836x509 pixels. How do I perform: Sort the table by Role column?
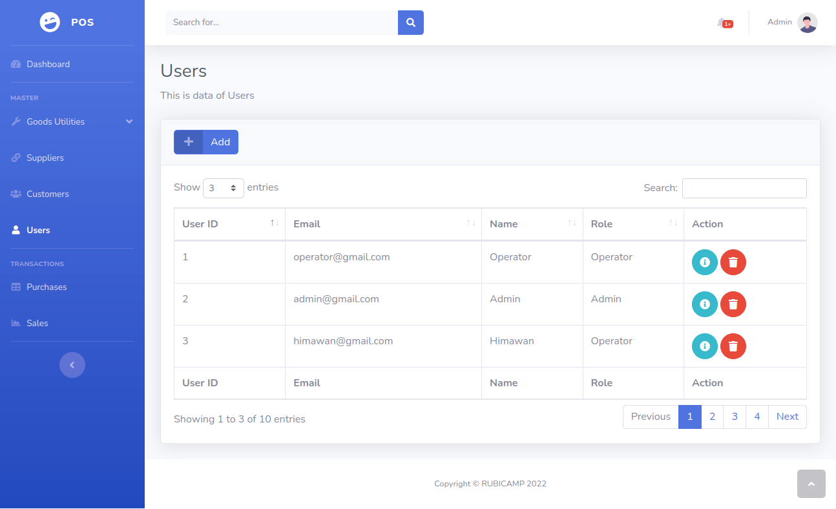(633, 224)
